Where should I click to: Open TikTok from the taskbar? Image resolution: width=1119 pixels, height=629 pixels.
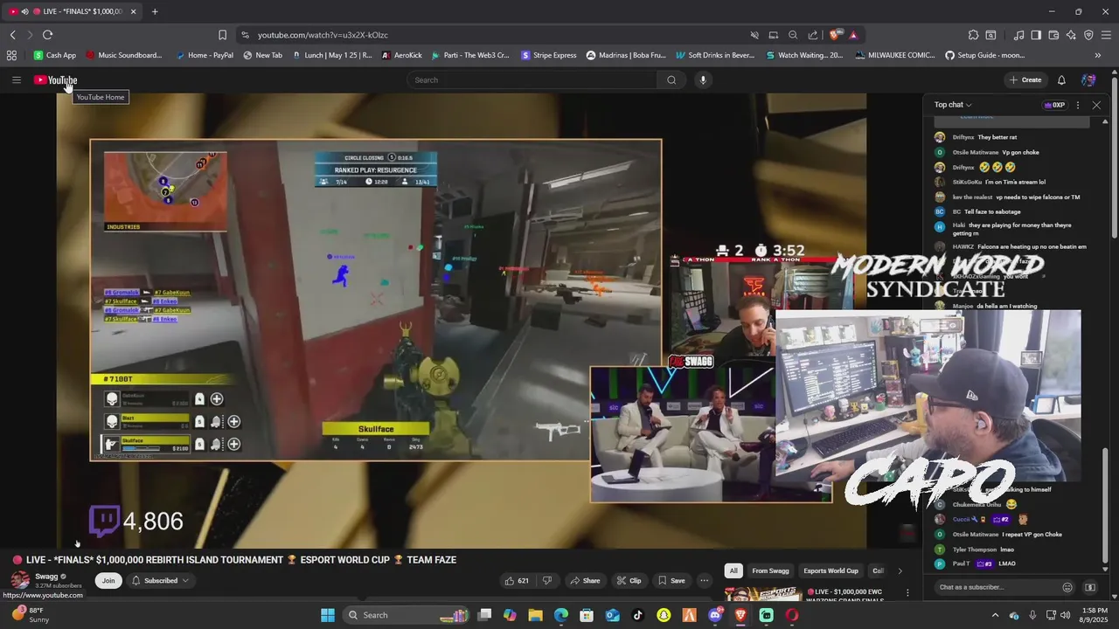637,615
